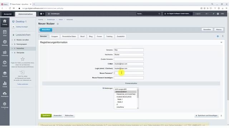The height and width of the screenshot is (128, 229).
Task: Reload the page in browser
Action: (x=10, y=8)
